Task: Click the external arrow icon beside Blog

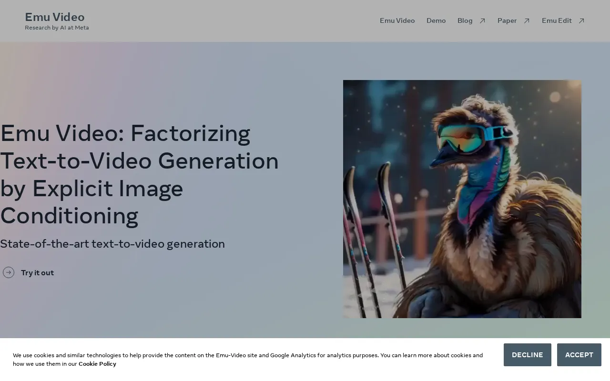Action: pyautogui.click(x=482, y=21)
